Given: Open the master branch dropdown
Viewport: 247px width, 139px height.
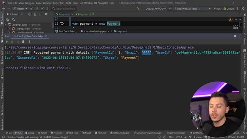Looking at the screenshot, I should tap(20, 8).
